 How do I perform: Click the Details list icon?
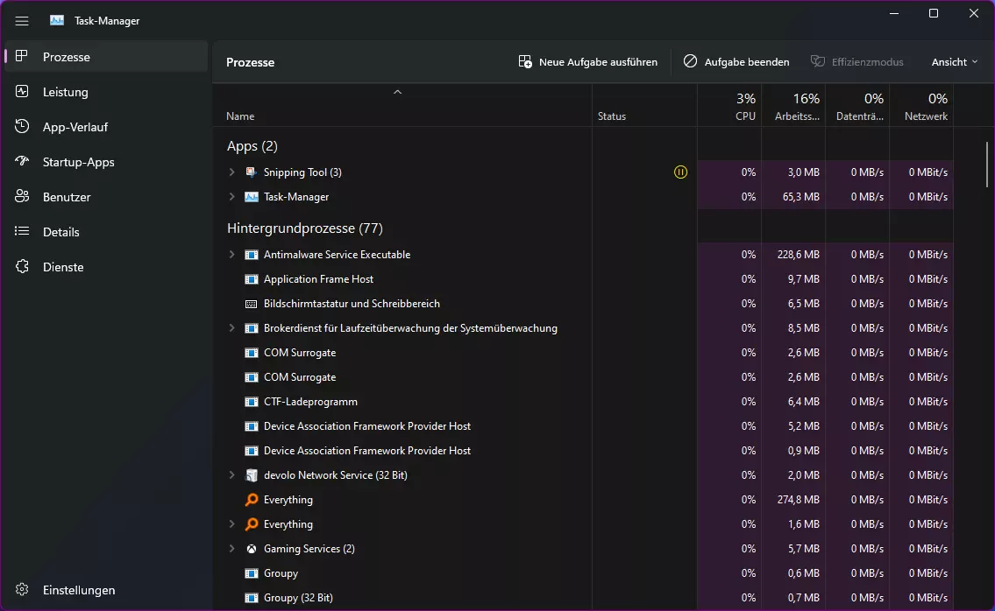coord(22,231)
